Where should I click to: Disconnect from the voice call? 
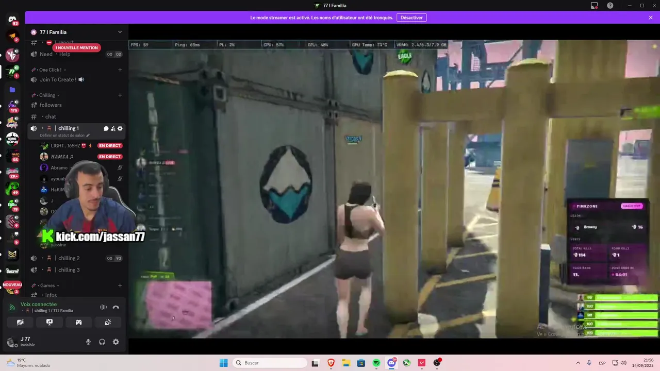pyautogui.click(x=115, y=308)
